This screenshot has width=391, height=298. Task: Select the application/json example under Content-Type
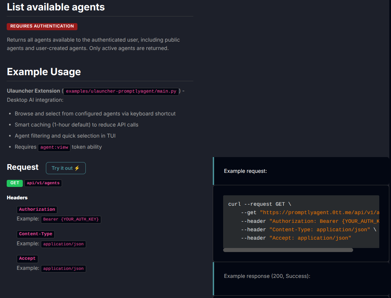(x=63, y=244)
